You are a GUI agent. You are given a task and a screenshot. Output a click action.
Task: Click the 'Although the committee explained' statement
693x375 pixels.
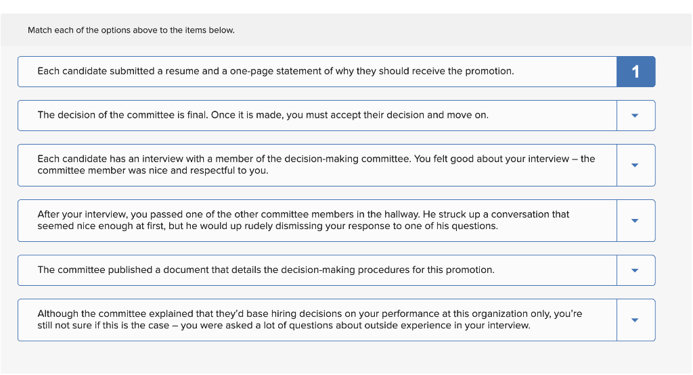click(309, 320)
